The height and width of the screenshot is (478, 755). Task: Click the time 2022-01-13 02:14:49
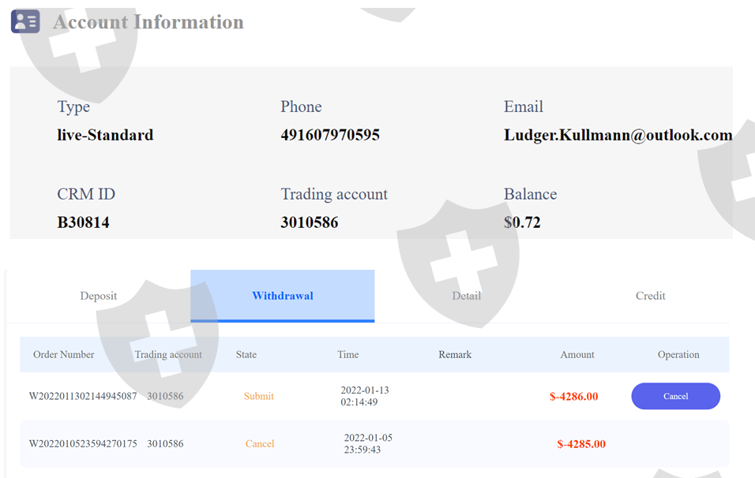pyautogui.click(x=365, y=396)
